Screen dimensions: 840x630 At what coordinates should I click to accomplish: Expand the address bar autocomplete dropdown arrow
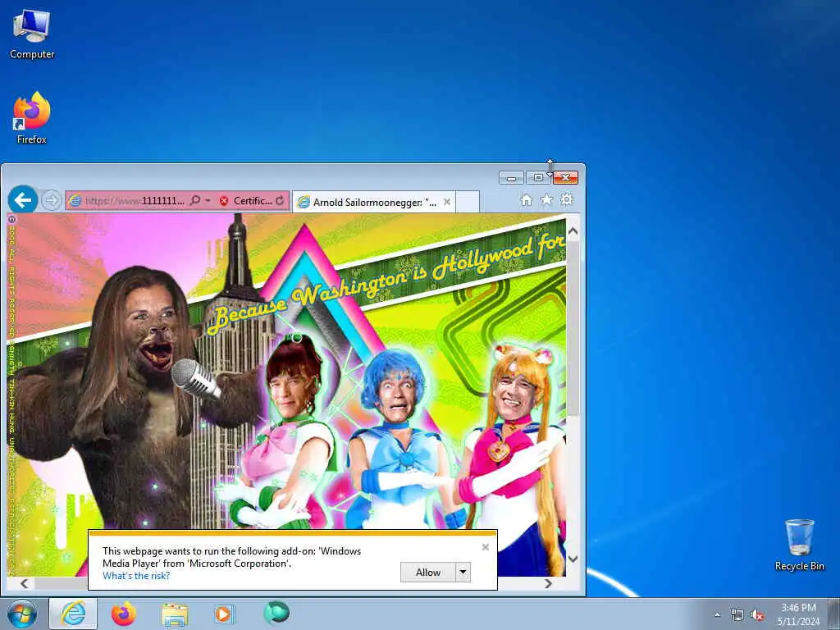click(x=208, y=200)
